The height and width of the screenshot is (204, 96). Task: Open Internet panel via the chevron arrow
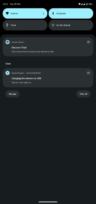click(x=43, y=14)
